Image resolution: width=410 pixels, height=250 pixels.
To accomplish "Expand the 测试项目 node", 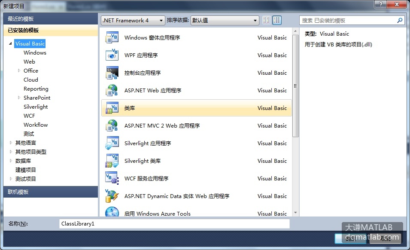I will [11, 179].
